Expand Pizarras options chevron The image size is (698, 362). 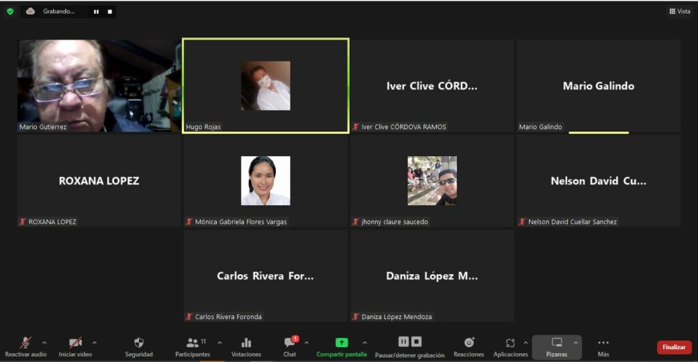[575, 343]
